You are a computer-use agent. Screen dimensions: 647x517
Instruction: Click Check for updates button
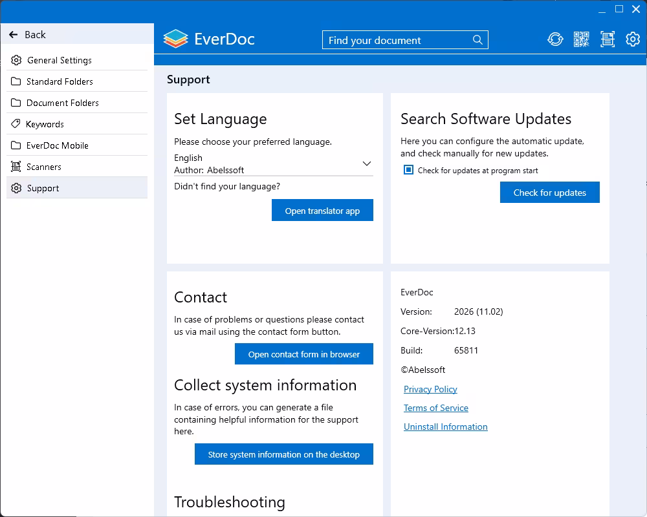(x=549, y=192)
